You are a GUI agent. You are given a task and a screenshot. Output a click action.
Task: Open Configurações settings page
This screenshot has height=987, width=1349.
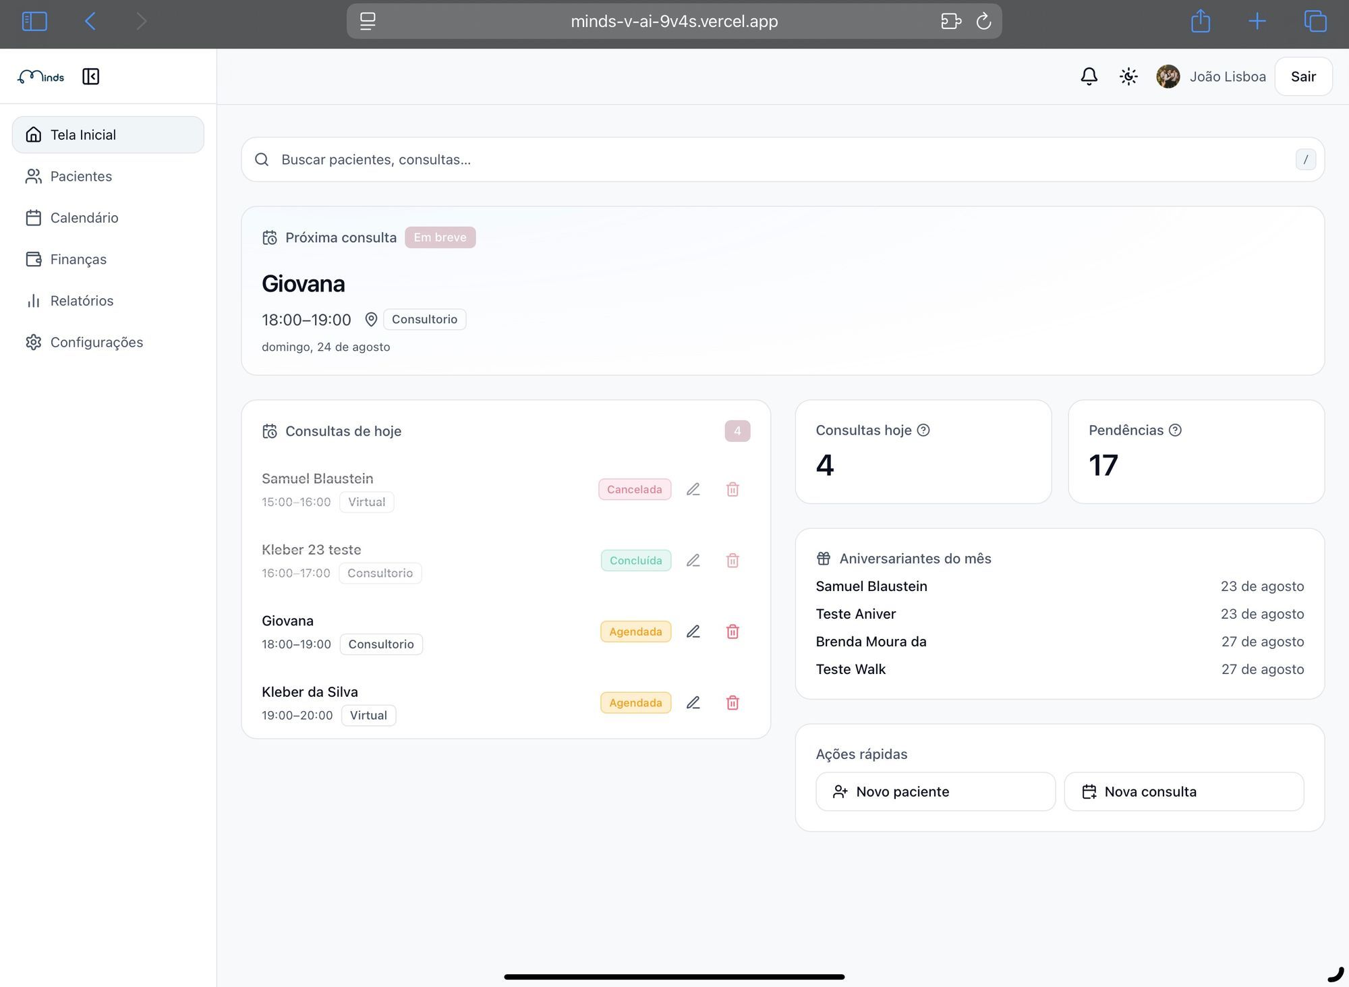pyautogui.click(x=96, y=342)
